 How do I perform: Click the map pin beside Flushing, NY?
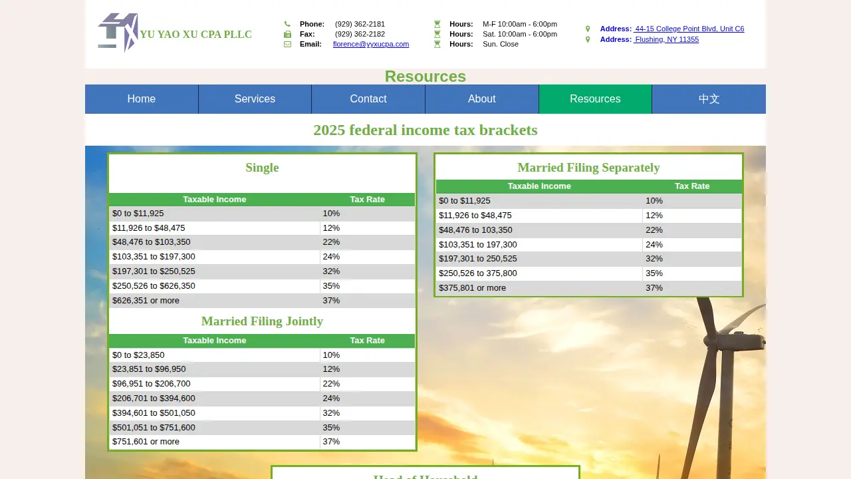(588, 39)
